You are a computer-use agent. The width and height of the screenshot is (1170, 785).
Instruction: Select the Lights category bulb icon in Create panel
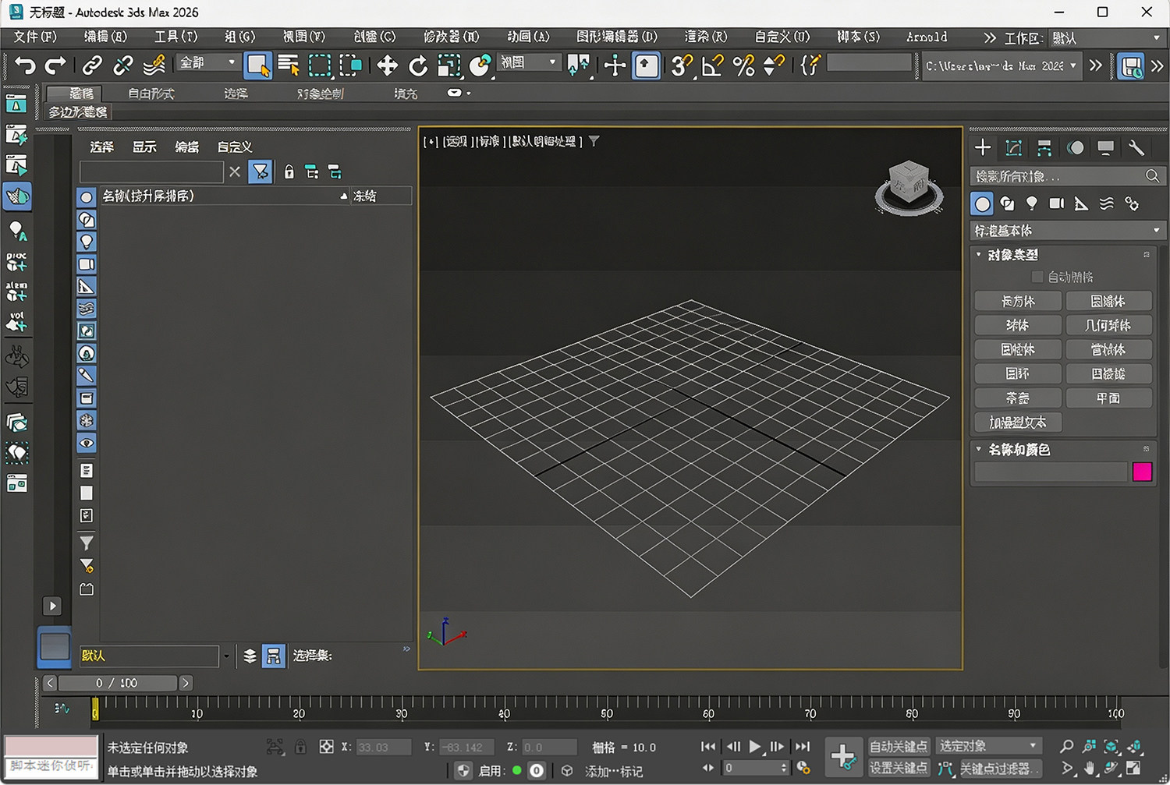(x=1031, y=204)
